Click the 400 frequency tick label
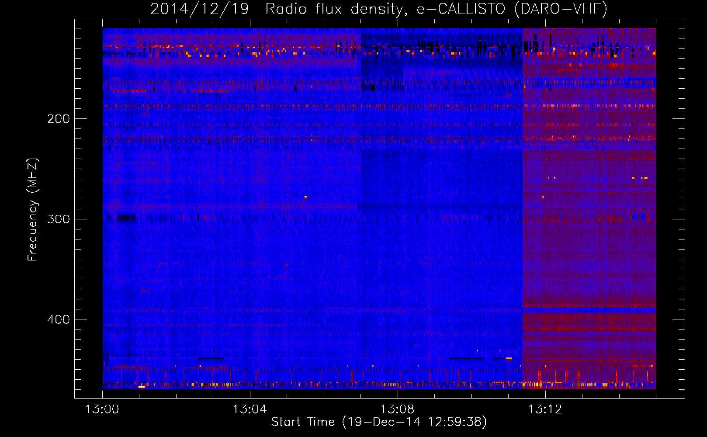Image resolution: width=707 pixels, height=437 pixels. 59,319
